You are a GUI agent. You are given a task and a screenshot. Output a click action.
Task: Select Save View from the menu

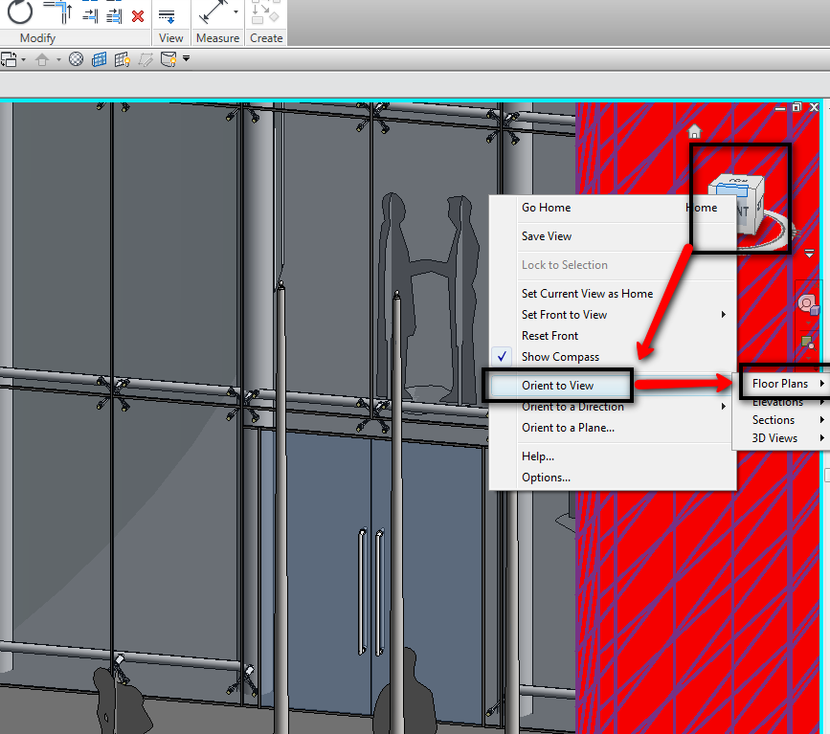(x=547, y=236)
